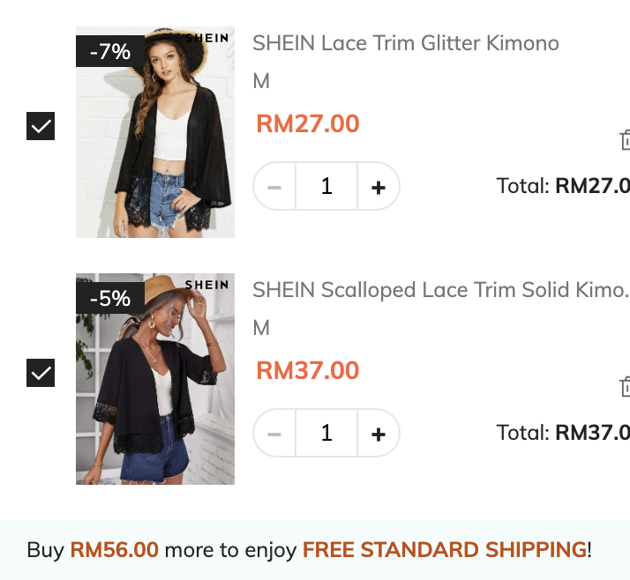Click the -5% discount badge
Image resolution: width=630 pixels, height=580 pixels.
coord(109,299)
